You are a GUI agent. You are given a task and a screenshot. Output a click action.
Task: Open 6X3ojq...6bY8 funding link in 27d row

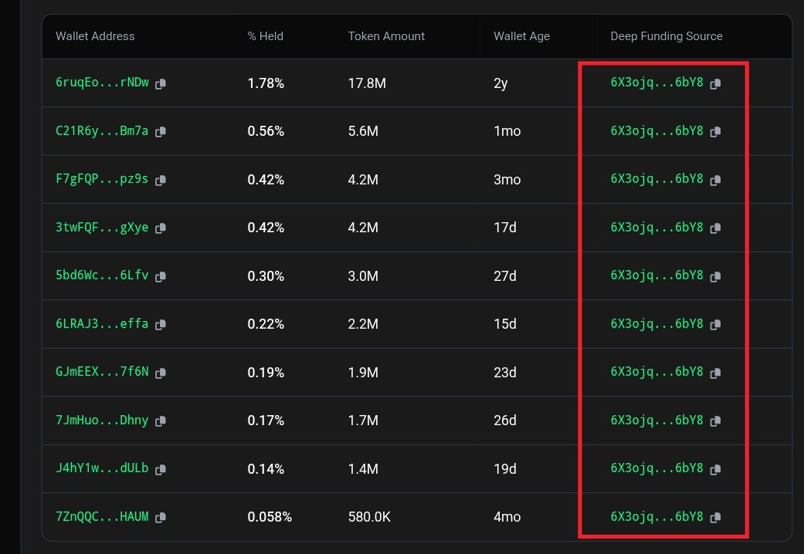click(x=656, y=275)
